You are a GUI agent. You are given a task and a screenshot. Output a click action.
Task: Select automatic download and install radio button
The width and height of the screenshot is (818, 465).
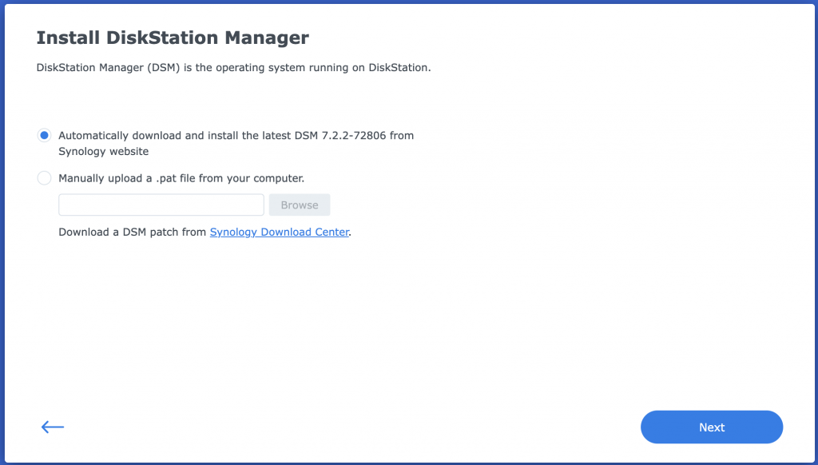click(44, 136)
